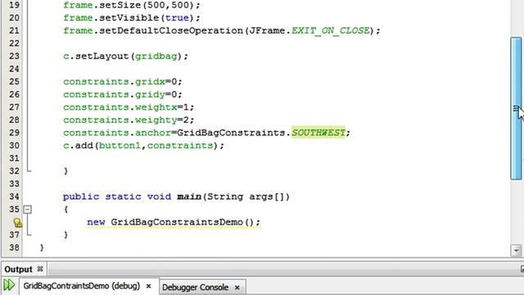Click 'constraints.weighty=2;' line
The height and width of the screenshot is (295, 524).
click(129, 120)
